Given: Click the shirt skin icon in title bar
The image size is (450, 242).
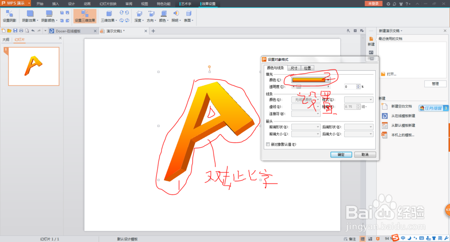Looking at the screenshot, I should click(x=401, y=4).
